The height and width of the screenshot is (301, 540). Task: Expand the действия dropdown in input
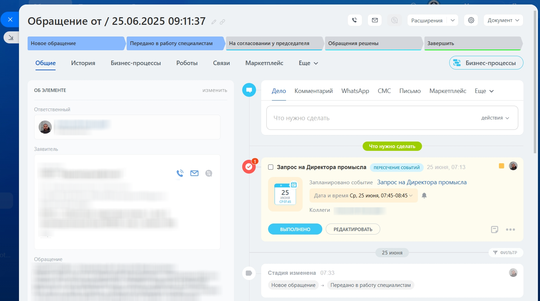tap(495, 118)
